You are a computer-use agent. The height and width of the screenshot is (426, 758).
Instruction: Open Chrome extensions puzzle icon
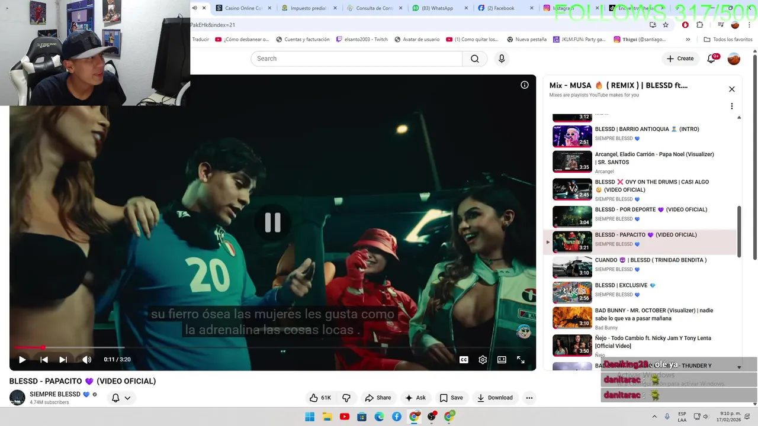click(699, 25)
